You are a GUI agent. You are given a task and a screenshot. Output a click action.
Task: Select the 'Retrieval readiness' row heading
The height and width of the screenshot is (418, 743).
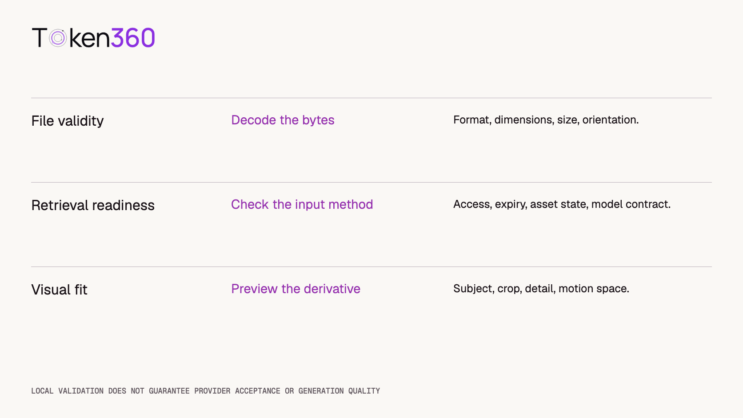pyautogui.click(x=93, y=205)
